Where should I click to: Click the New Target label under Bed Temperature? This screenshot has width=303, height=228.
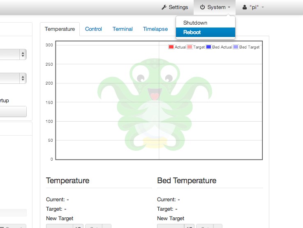171,219
